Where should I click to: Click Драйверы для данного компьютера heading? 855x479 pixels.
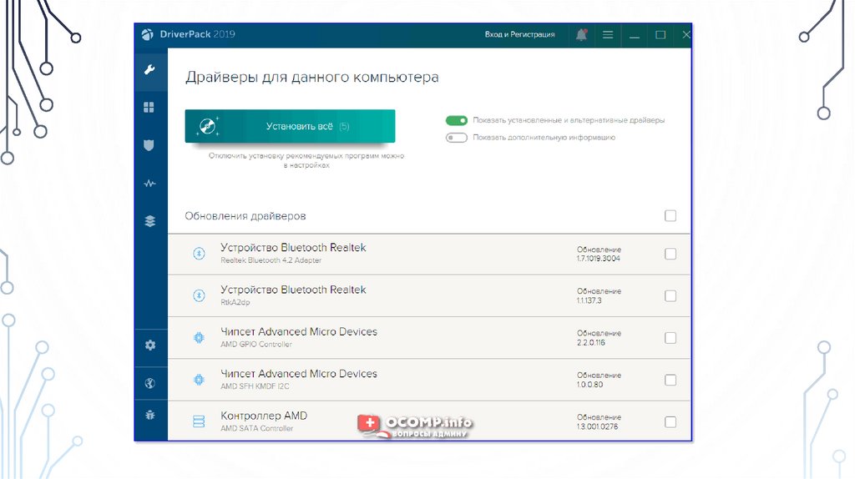pyautogui.click(x=312, y=78)
